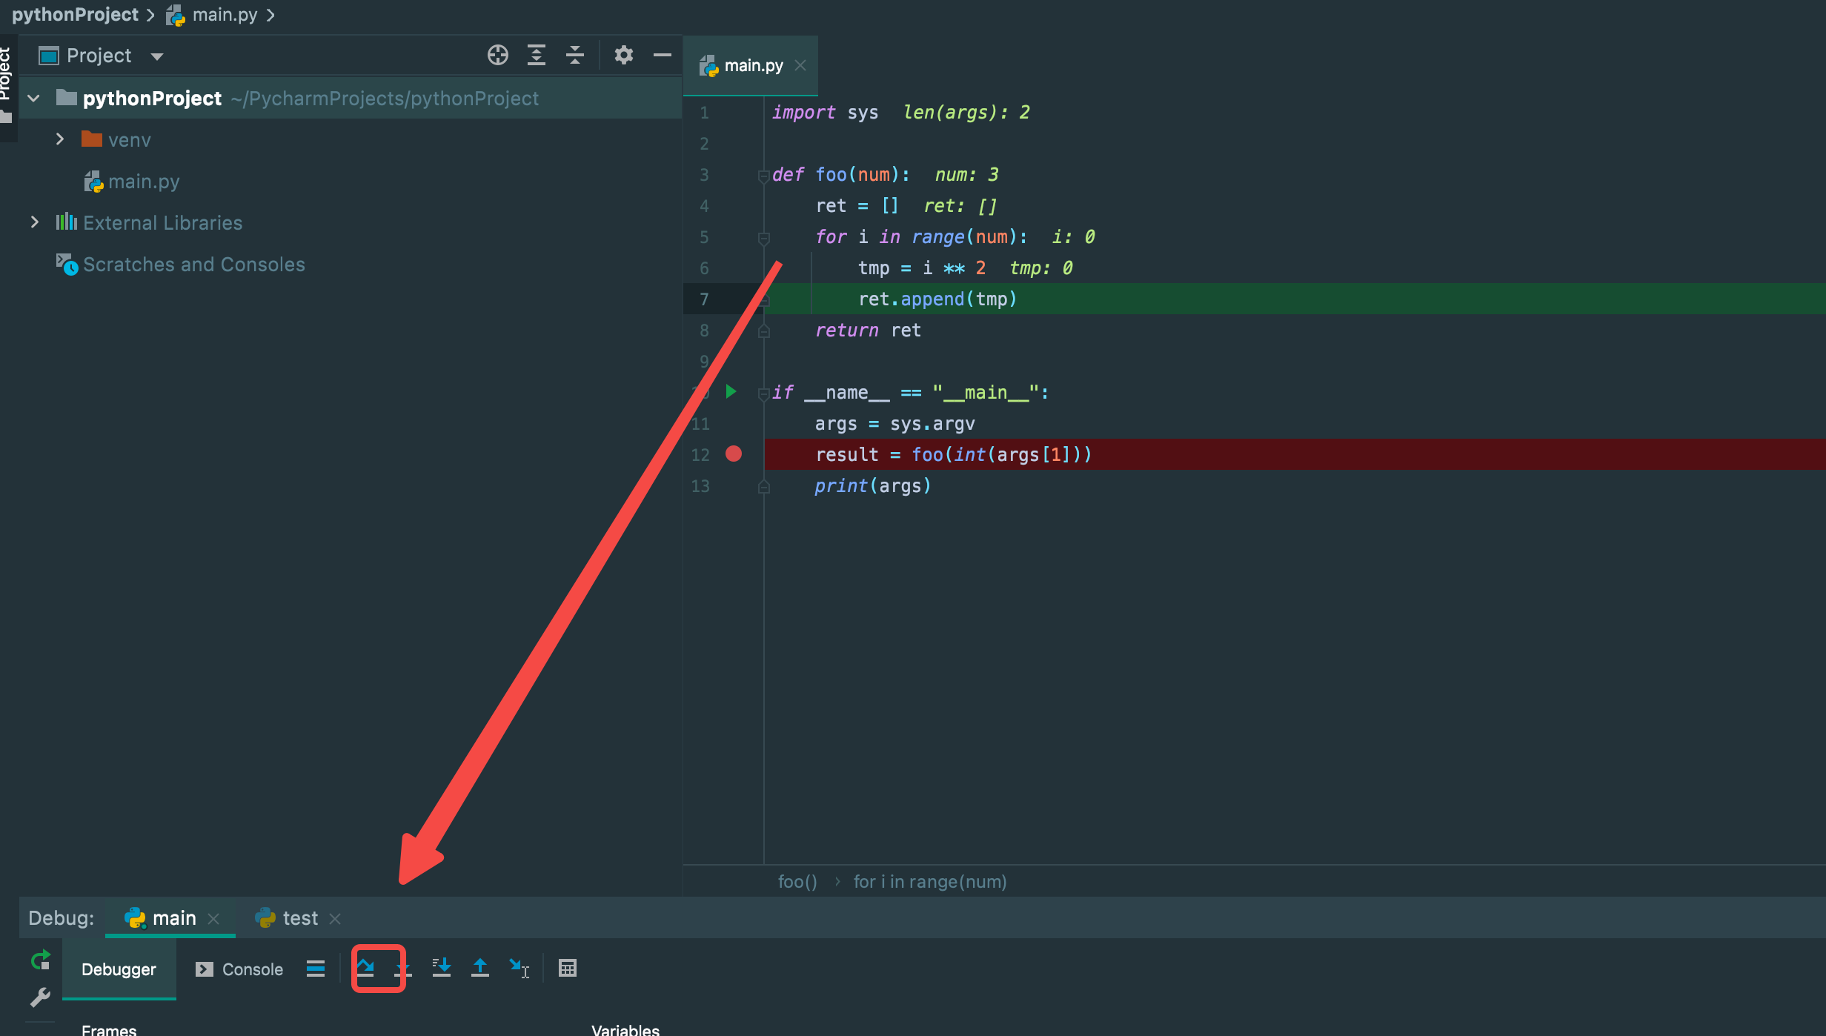
Task: Click Step Into My Code icon
Action: 442,968
